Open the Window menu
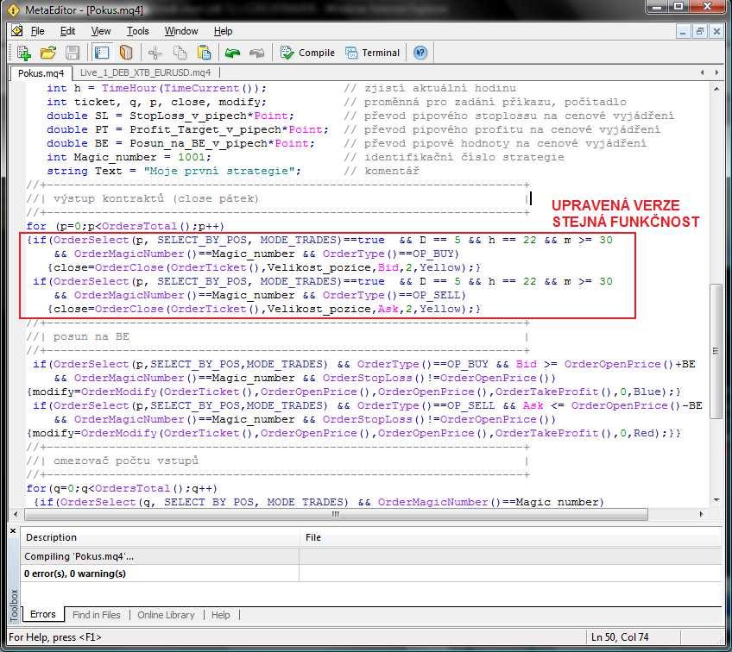 pos(181,31)
